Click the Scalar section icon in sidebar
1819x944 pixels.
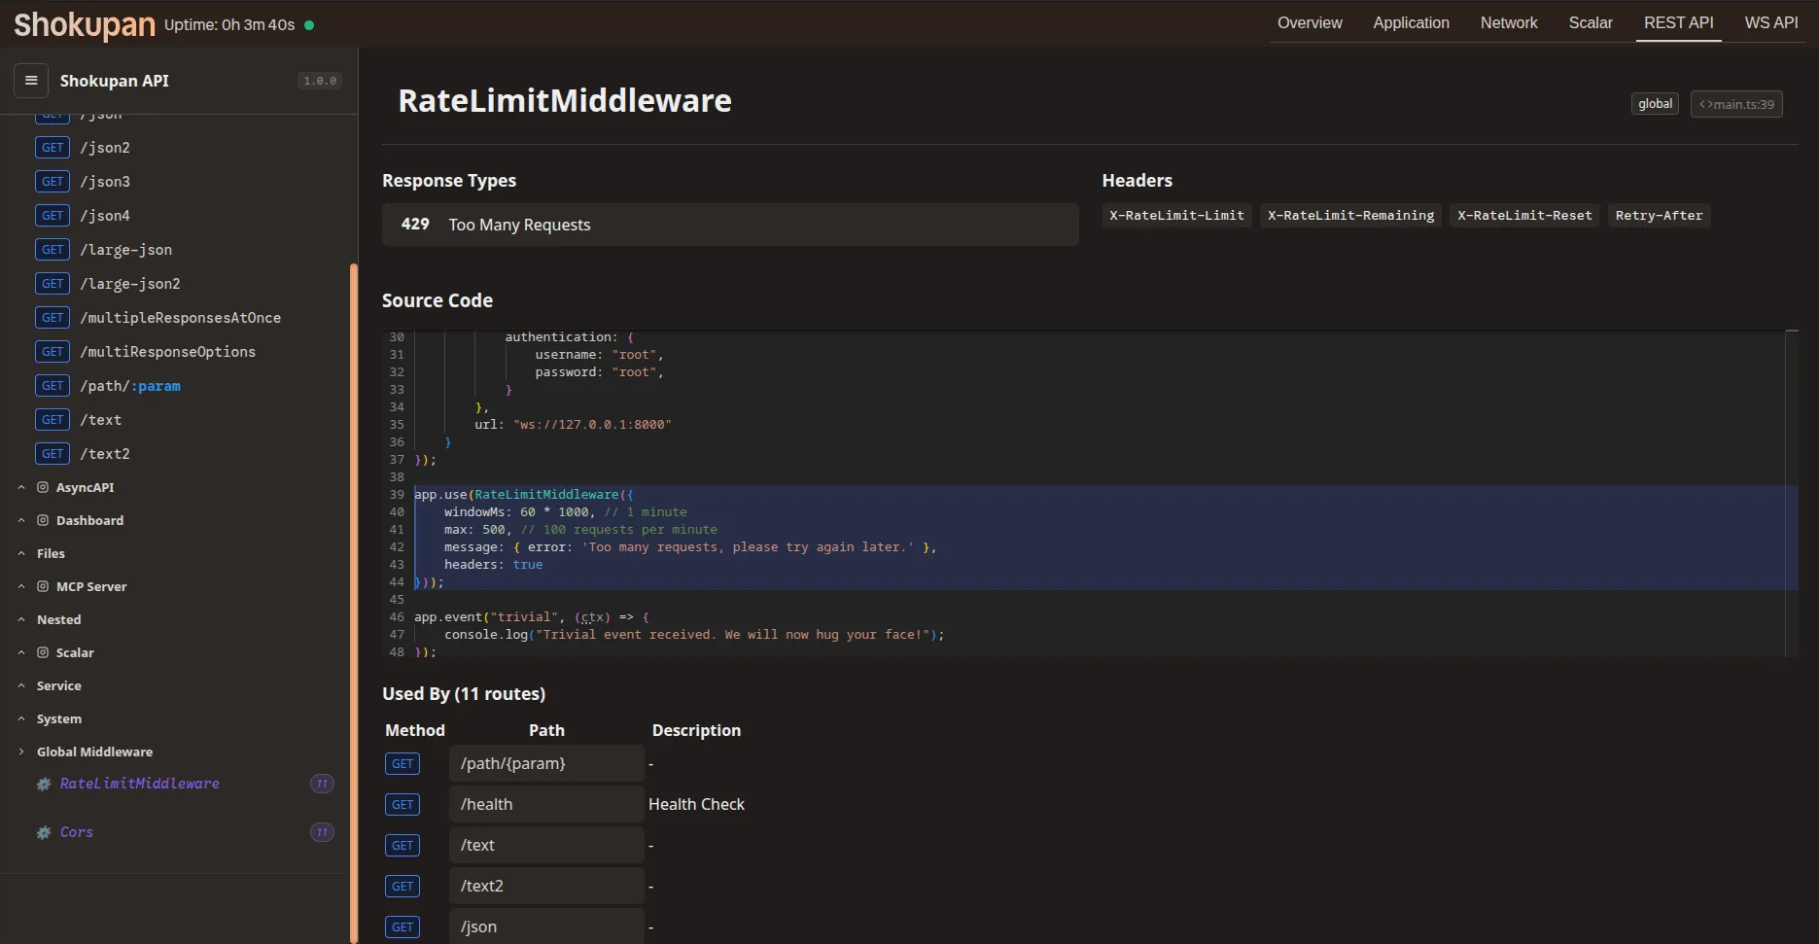pos(42,652)
